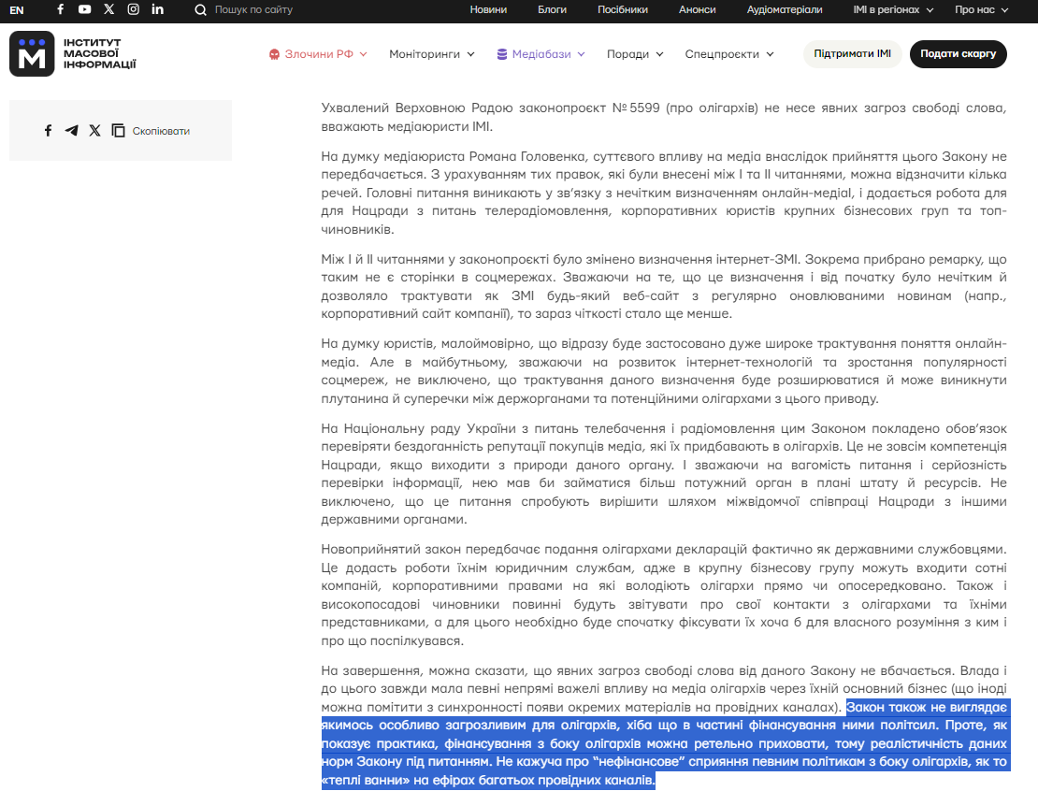Click the search magnifier icon
This screenshot has height=791, width=1038.
tap(200, 10)
